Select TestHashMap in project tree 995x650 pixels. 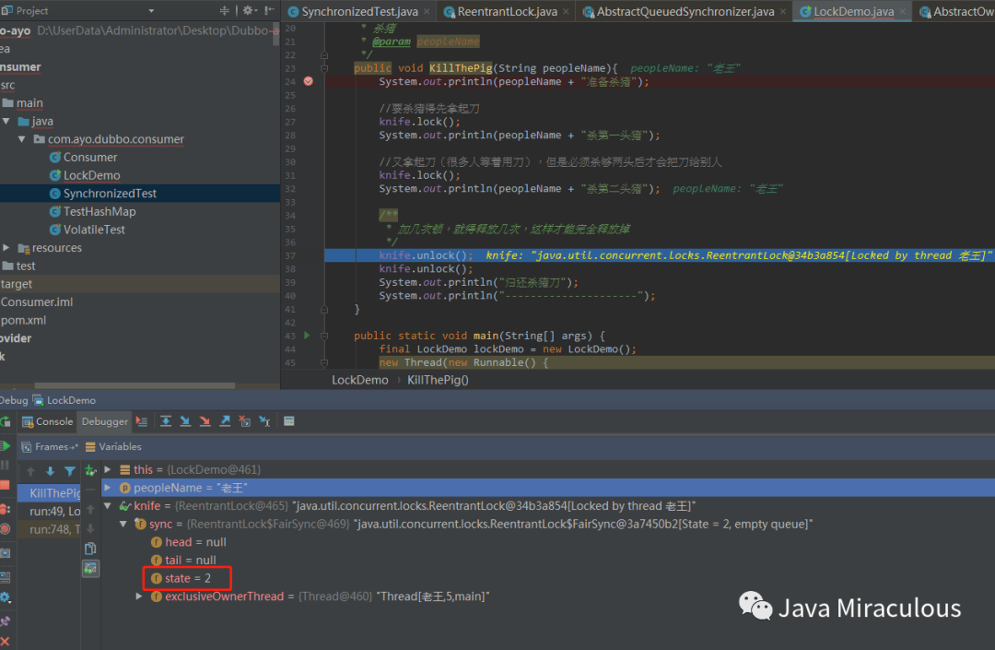[x=99, y=211]
